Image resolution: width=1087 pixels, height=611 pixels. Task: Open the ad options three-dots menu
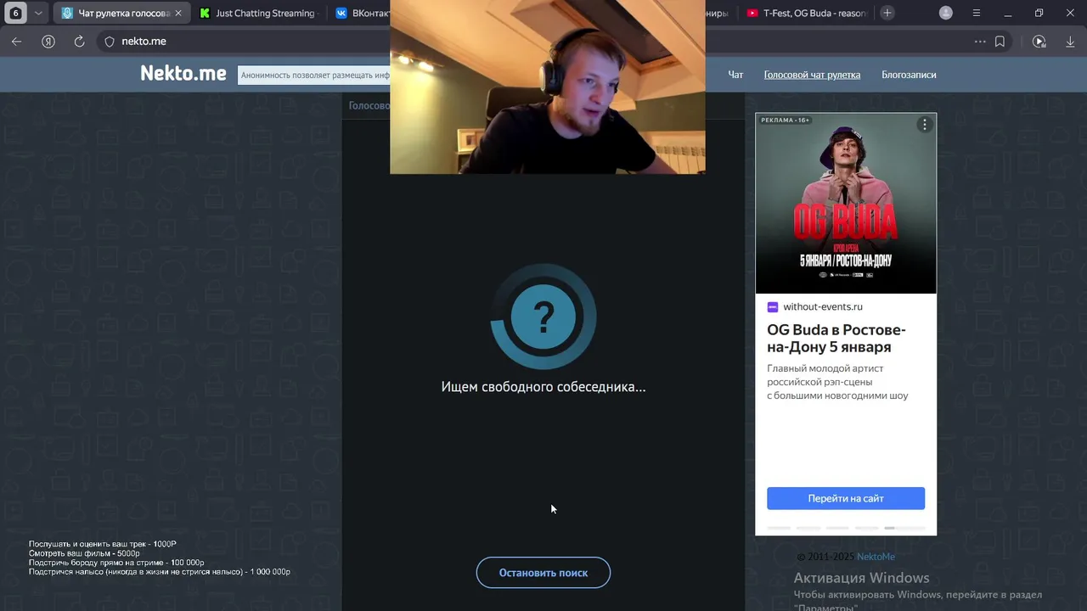coord(925,125)
